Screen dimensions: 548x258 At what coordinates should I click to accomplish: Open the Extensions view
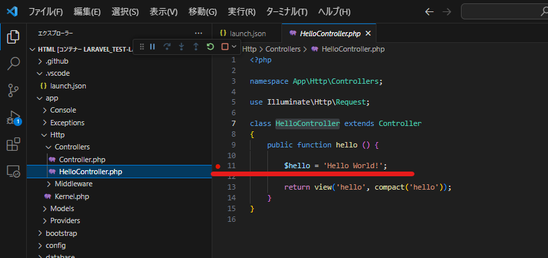point(13,144)
